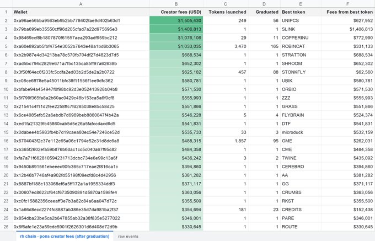Select the CEREBRO best token cell

point(301,167)
